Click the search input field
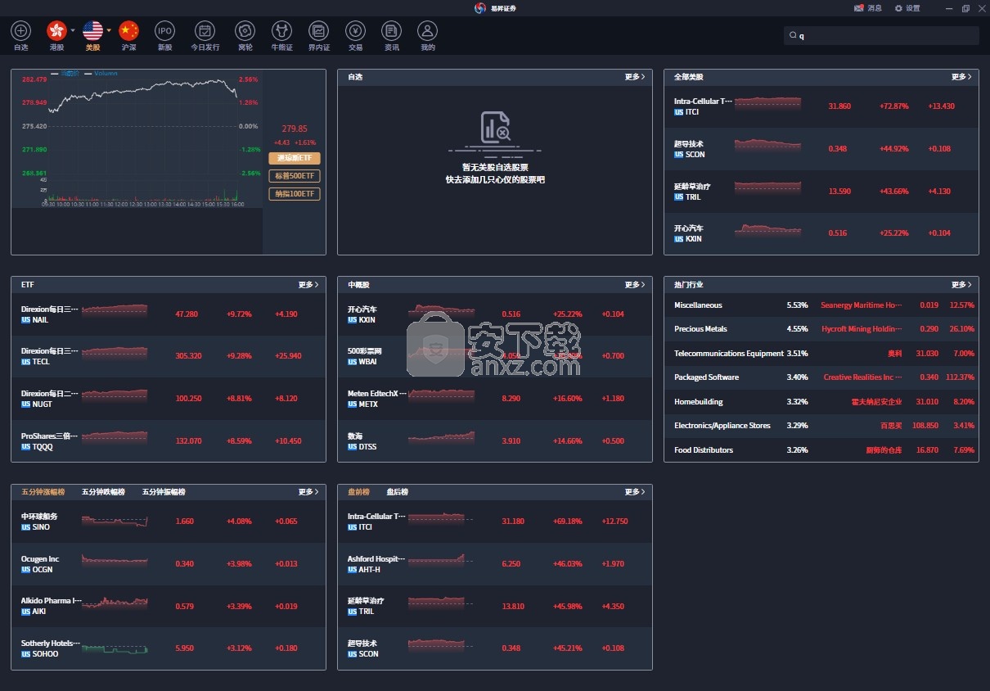 (x=881, y=36)
